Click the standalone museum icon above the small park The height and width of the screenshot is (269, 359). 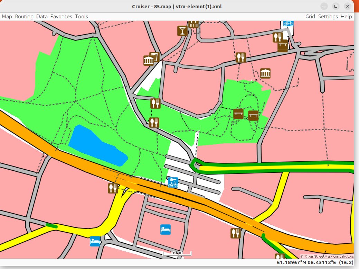[265, 73]
